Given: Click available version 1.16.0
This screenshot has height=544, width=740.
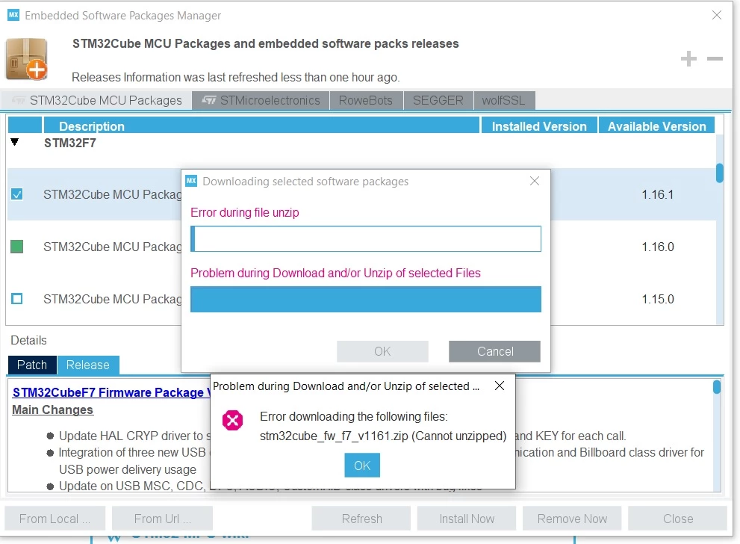Looking at the screenshot, I should coord(657,247).
